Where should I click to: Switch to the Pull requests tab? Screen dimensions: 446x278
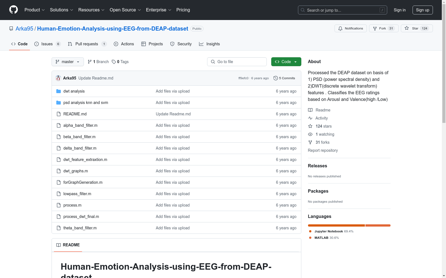tap(87, 44)
